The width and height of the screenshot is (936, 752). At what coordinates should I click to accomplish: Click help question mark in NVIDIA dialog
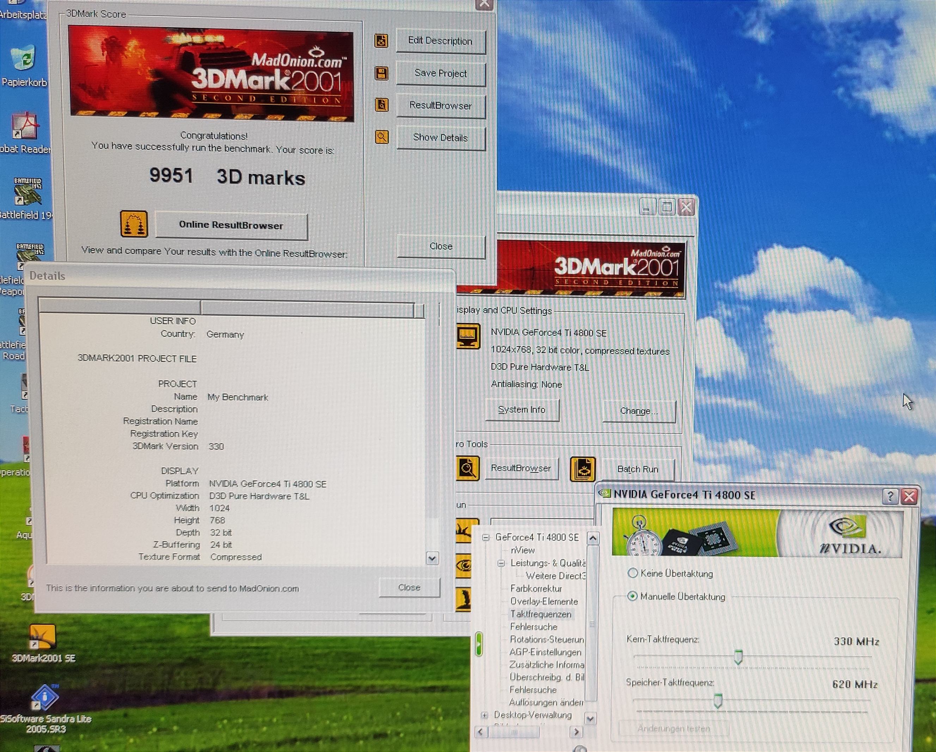889,496
